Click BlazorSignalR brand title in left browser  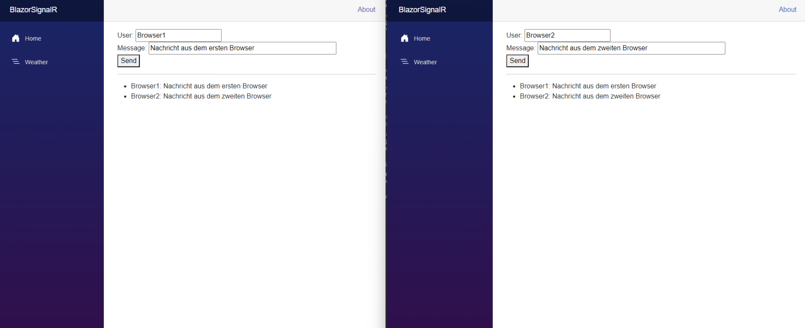coord(34,10)
